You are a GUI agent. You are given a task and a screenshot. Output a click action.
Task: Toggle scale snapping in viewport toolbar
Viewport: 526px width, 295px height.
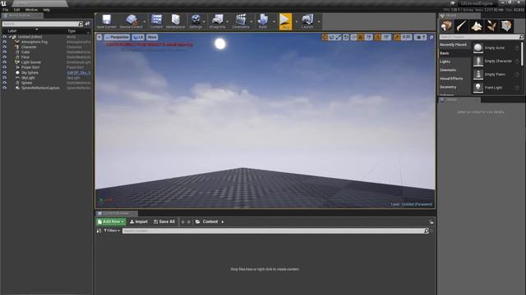click(397, 37)
